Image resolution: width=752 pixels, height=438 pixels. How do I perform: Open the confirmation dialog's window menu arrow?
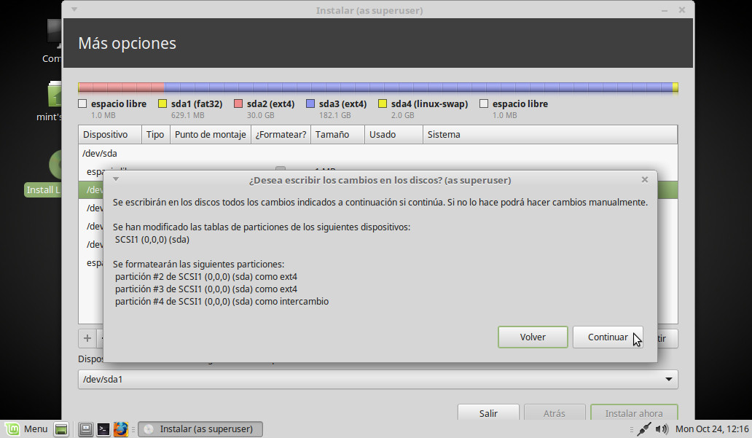(116, 179)
